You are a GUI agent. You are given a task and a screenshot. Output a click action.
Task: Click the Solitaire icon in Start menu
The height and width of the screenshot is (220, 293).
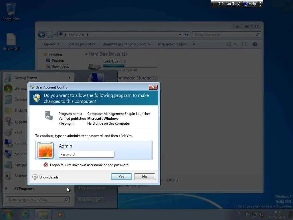(8, 176)
